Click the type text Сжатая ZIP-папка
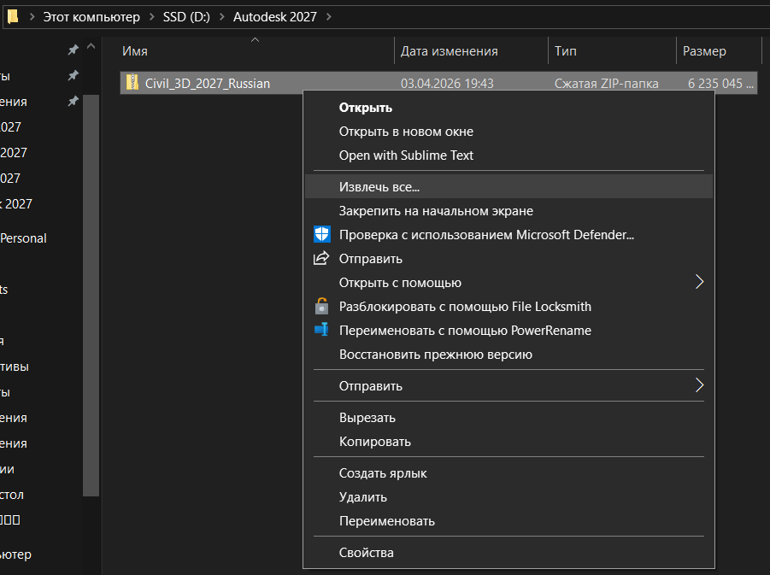 (x=607, y=84)
